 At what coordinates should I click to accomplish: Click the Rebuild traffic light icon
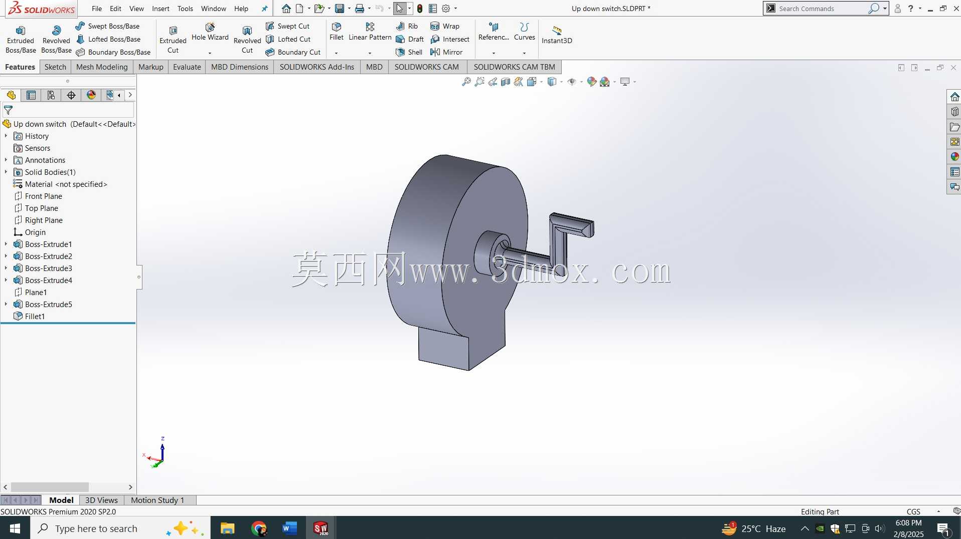click(x=420, y=9)
